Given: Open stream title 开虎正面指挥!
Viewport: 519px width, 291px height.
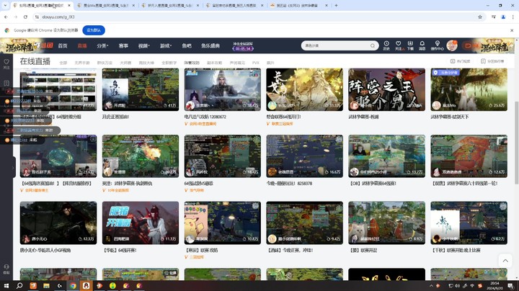Looking at the screenshot, I should (115, 117).
